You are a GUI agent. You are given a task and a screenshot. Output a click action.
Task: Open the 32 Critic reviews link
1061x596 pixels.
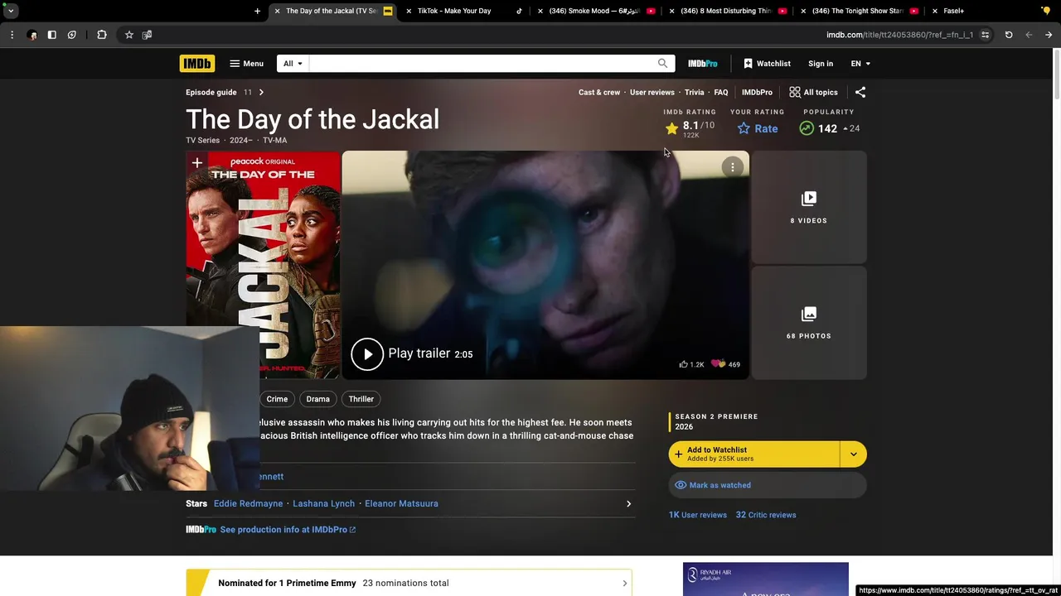(x=766, y=515)
